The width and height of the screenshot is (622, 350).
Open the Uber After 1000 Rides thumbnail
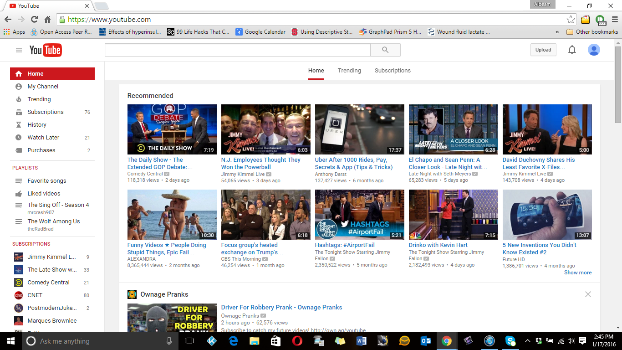359,129
